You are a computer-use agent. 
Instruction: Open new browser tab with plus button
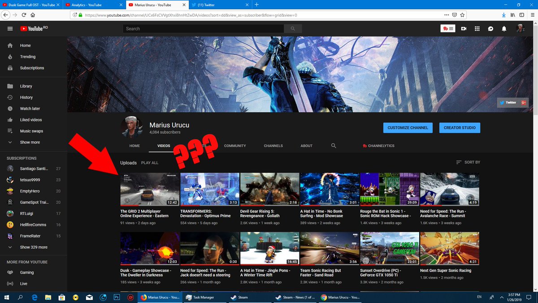click(256, 4)
